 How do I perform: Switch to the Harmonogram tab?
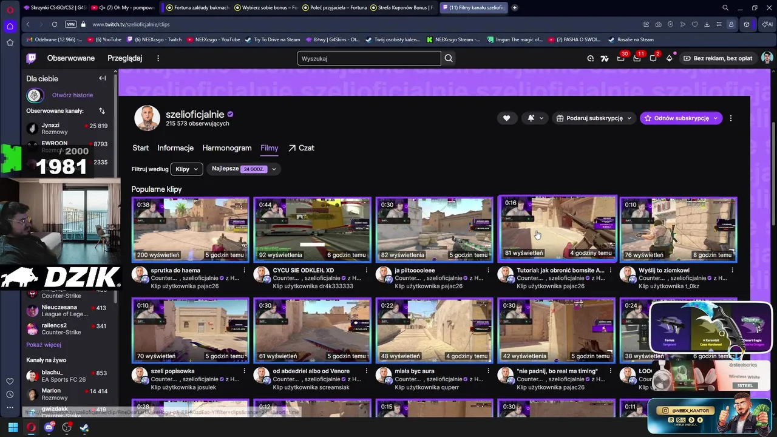[x=227, y=148]
